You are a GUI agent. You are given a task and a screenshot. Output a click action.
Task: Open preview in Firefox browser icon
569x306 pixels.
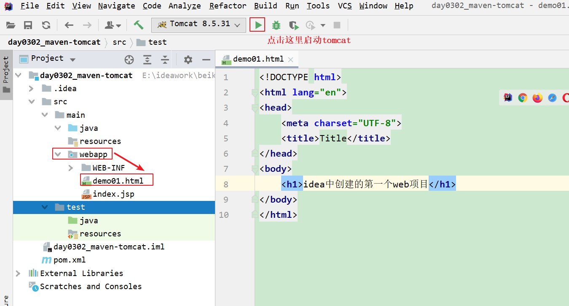tap(537, 98)
